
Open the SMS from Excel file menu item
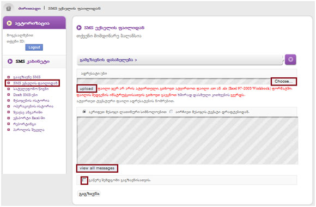[x=35, y=83]
